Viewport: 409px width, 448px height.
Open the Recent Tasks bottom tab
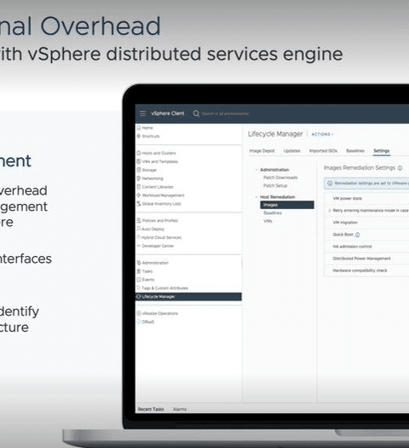(151, 409)
